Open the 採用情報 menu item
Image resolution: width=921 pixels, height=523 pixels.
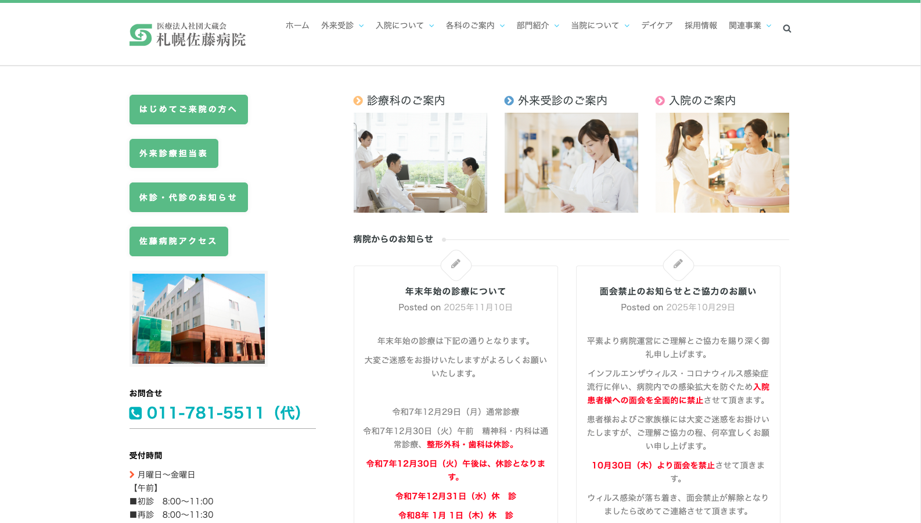pos(700,26)
